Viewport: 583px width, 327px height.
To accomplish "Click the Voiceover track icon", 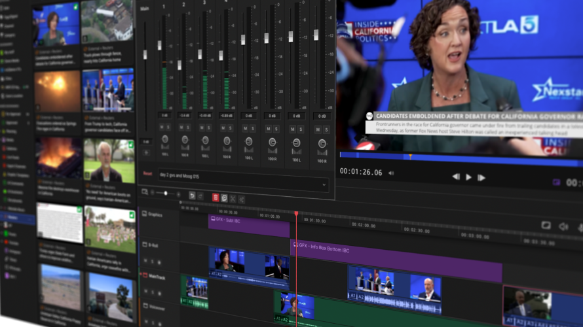I will point(145,306).
